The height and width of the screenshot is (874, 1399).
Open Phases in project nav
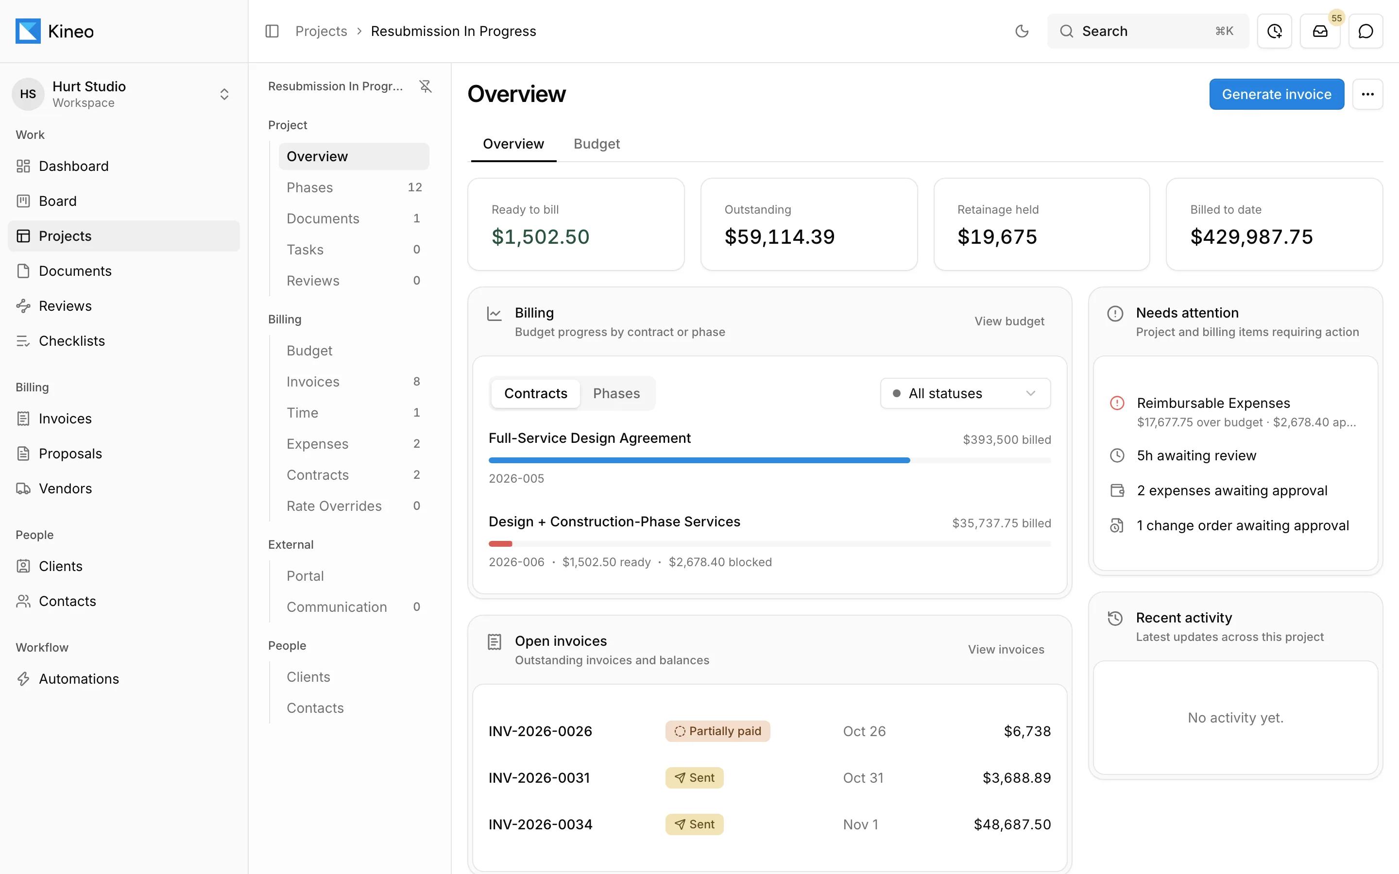pos(354,187)
